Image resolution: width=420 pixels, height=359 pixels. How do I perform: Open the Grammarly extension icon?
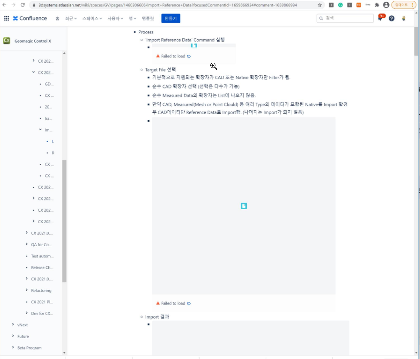[x=340, y=5]
